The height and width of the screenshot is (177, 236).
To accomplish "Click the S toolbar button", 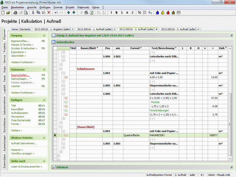I will coord(122,13).
